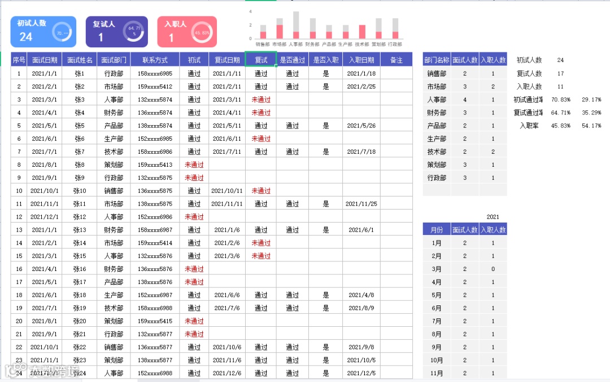Click the name cell 张18
This screenshot has height=382, width=610.
[x=80, y=295]
